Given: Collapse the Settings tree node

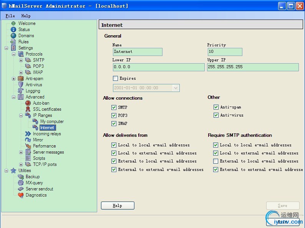Looking at the screenshot, I should point(6,48).
